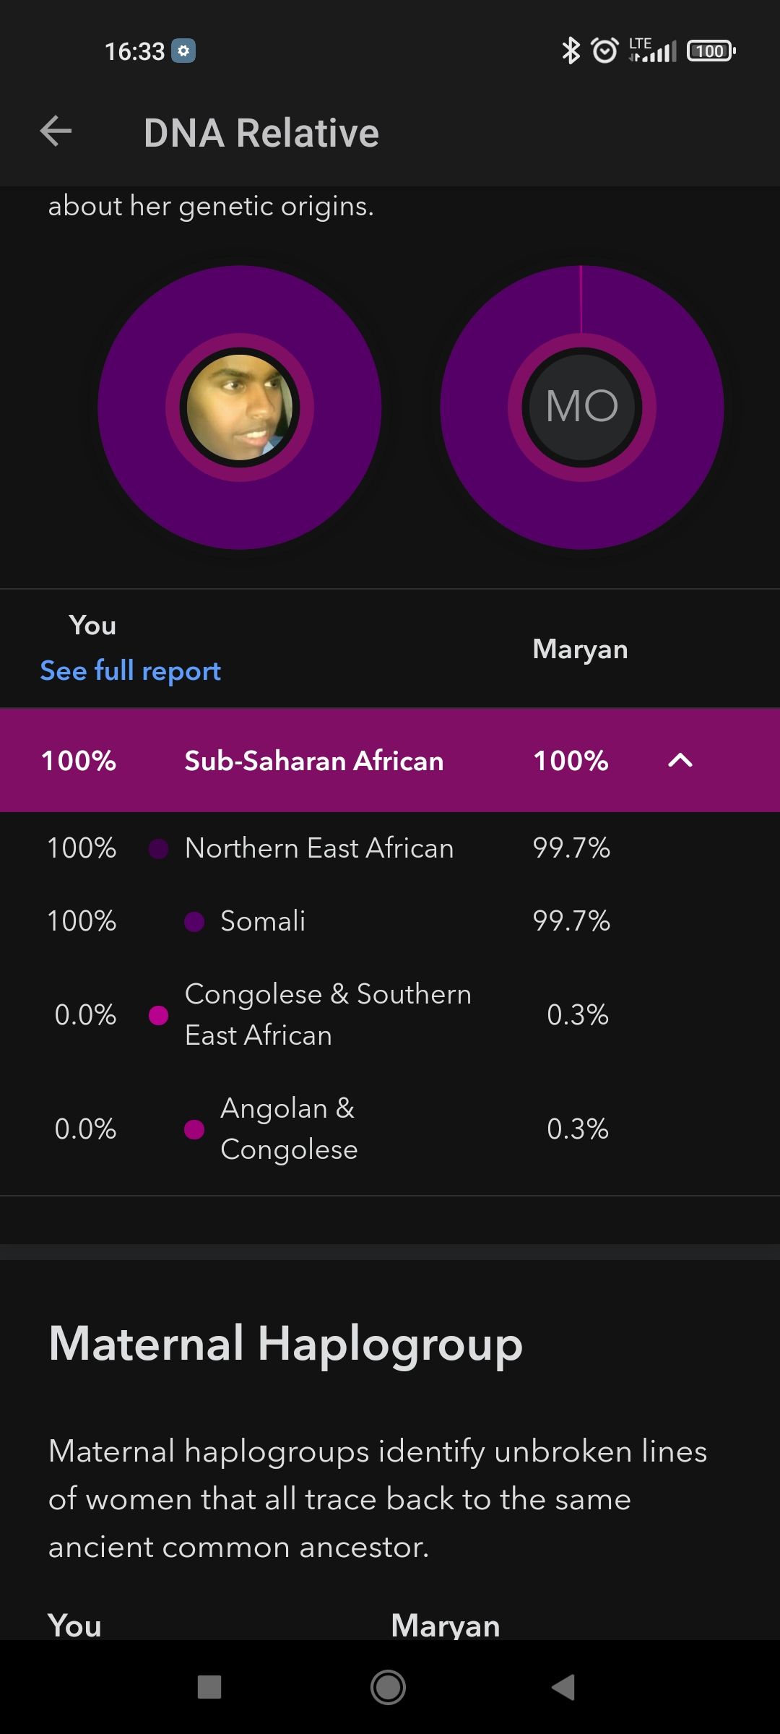Select the Congolese & Southern East African row
Image resolution: width=780 pixels, height=1734 pixels.
328,1015
